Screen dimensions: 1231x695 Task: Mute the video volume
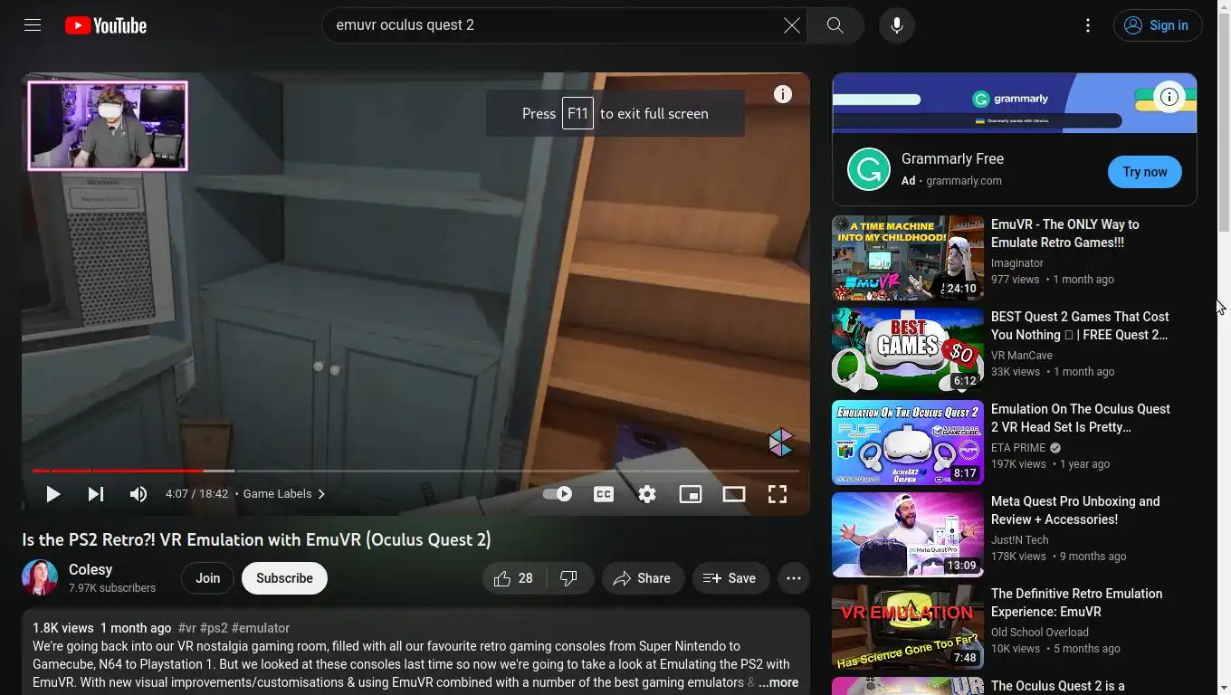click(x=138, y=494)
